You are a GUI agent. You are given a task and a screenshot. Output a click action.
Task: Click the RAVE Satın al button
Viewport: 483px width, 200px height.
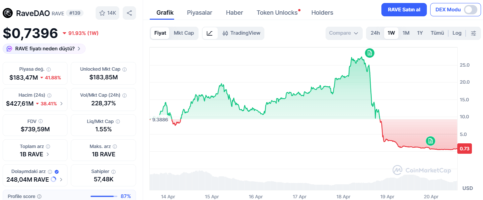coord(404,10)
